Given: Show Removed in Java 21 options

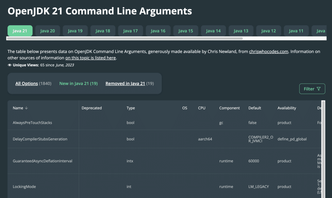Looking at the screenshot, I should coord(125,83).
